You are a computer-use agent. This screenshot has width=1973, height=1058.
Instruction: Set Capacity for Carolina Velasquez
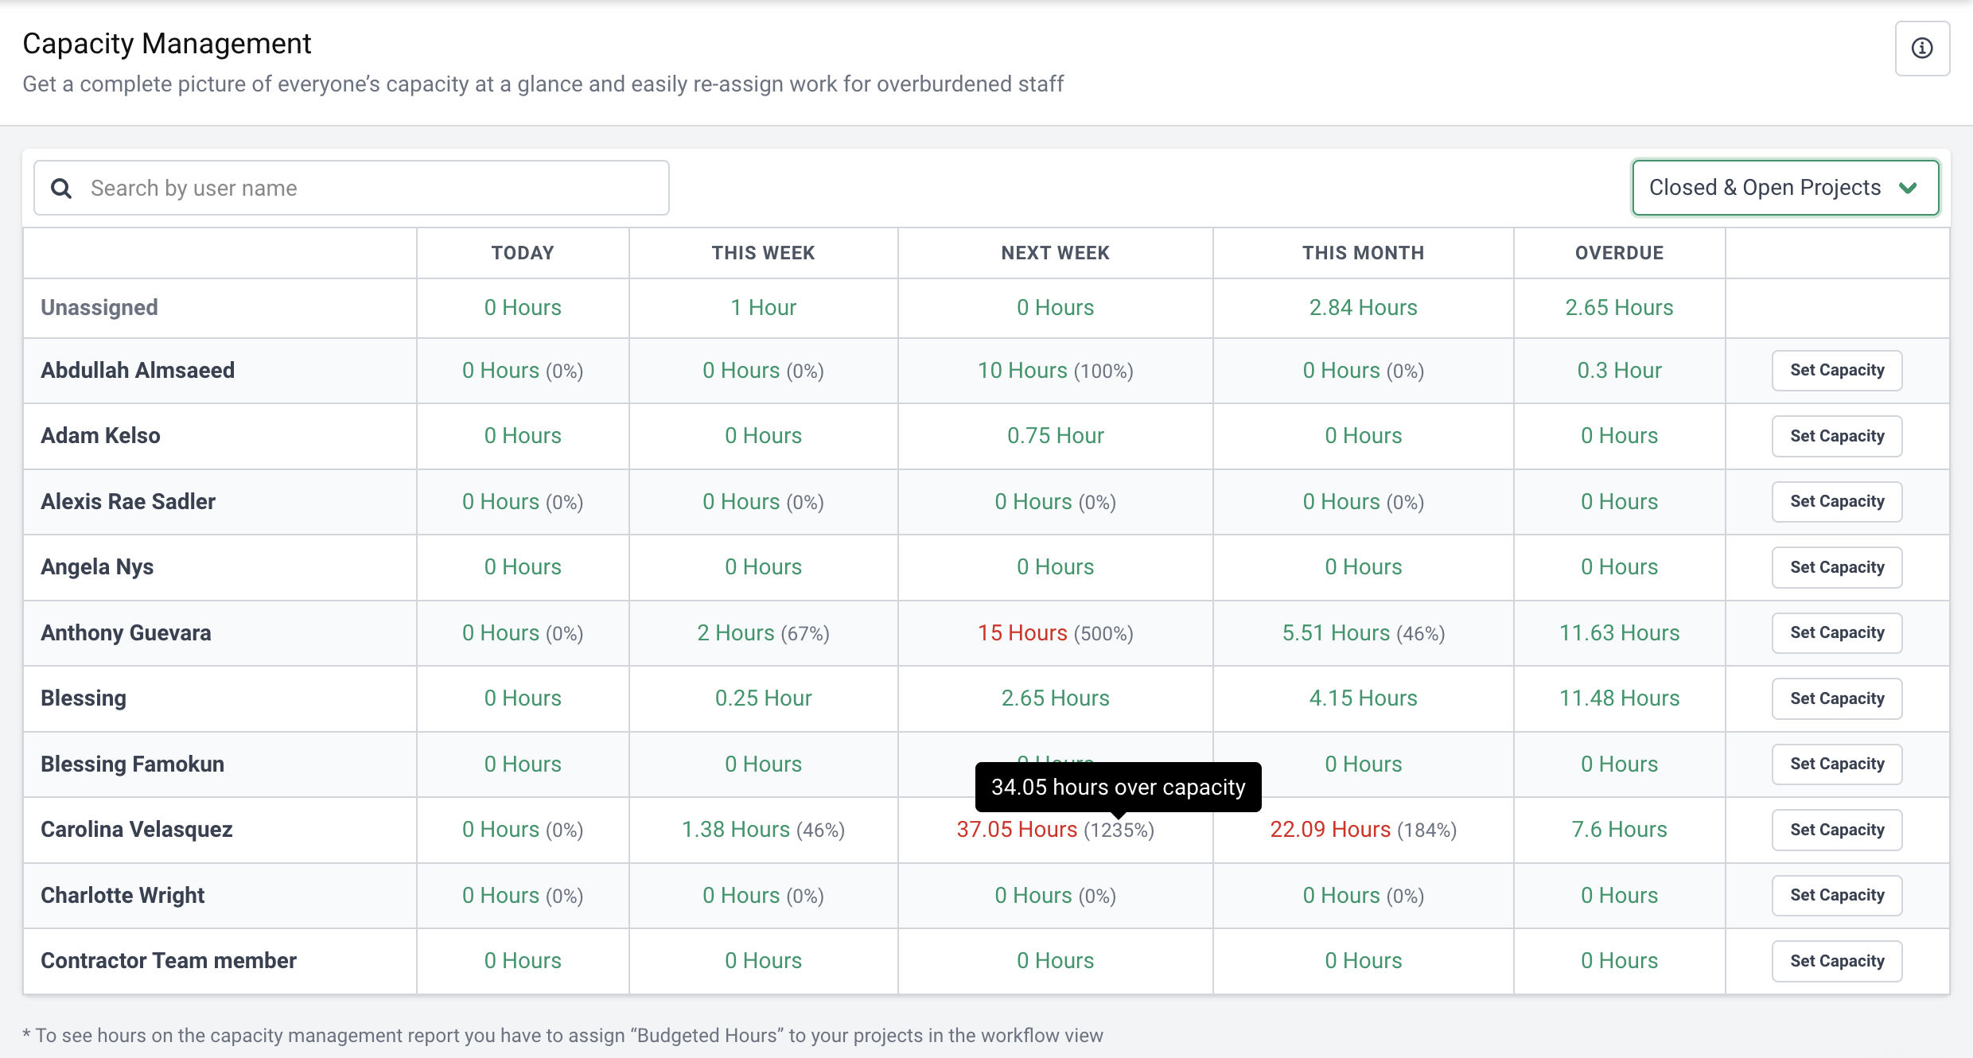1837,830
